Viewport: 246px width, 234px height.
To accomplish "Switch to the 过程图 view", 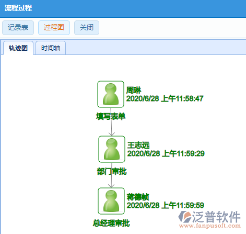I will click(x=54, y=28).
